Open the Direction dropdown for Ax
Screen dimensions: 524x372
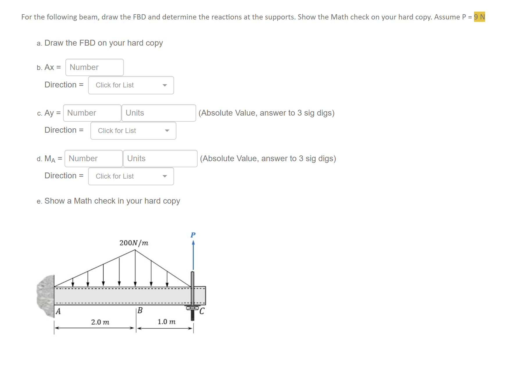pos(130,85)
